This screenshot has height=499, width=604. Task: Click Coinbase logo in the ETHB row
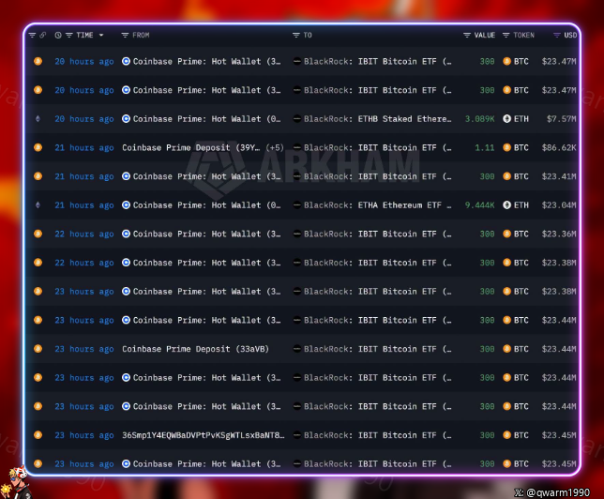[126, 119]
